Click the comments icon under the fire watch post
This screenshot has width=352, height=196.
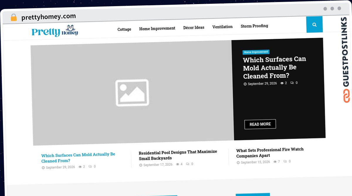tap(285, 161)
